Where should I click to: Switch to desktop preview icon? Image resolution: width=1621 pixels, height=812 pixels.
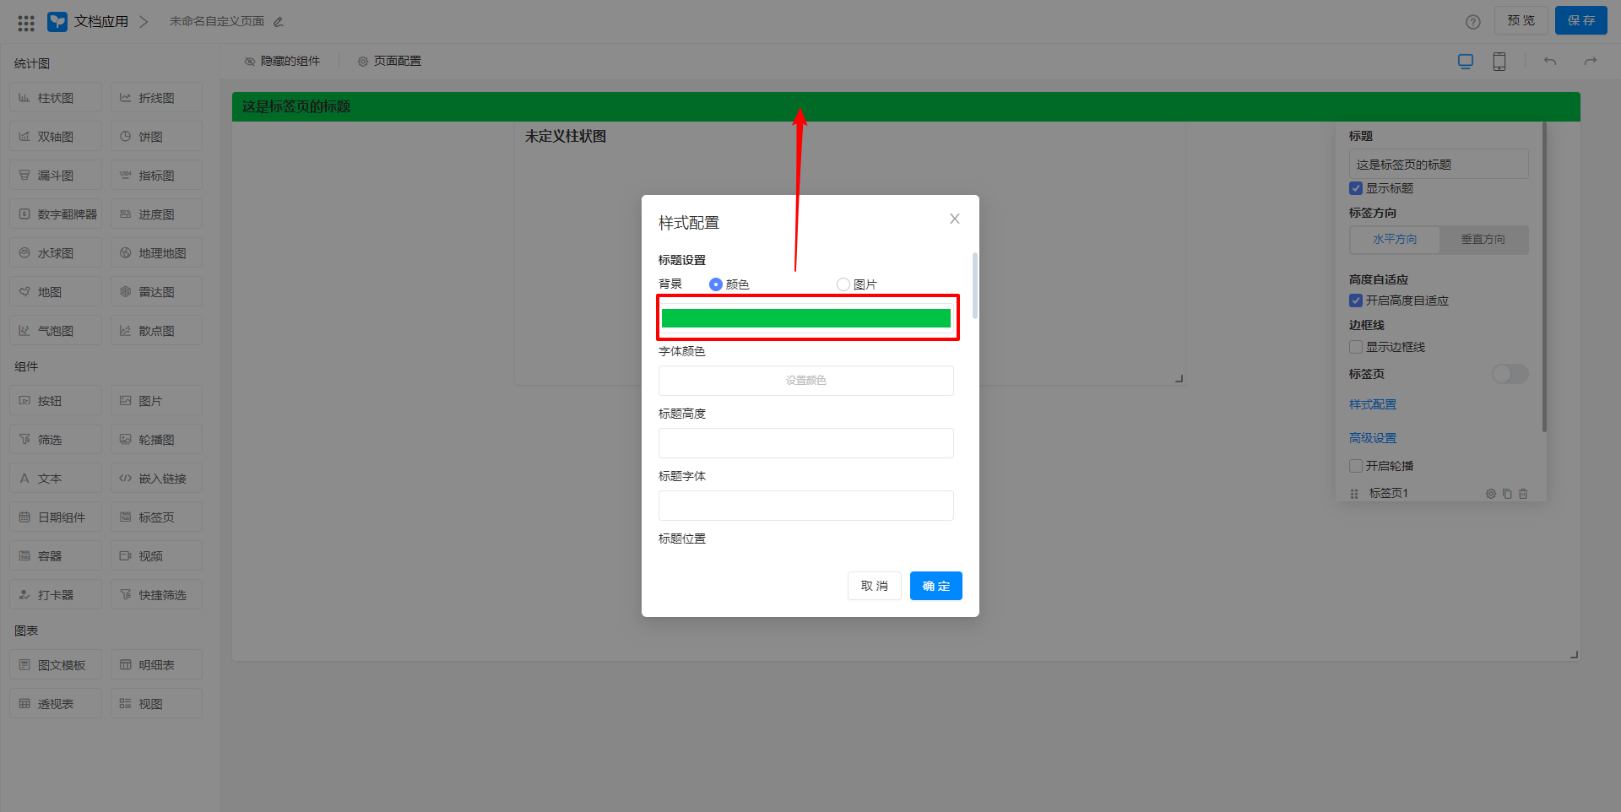[1465, 62]
